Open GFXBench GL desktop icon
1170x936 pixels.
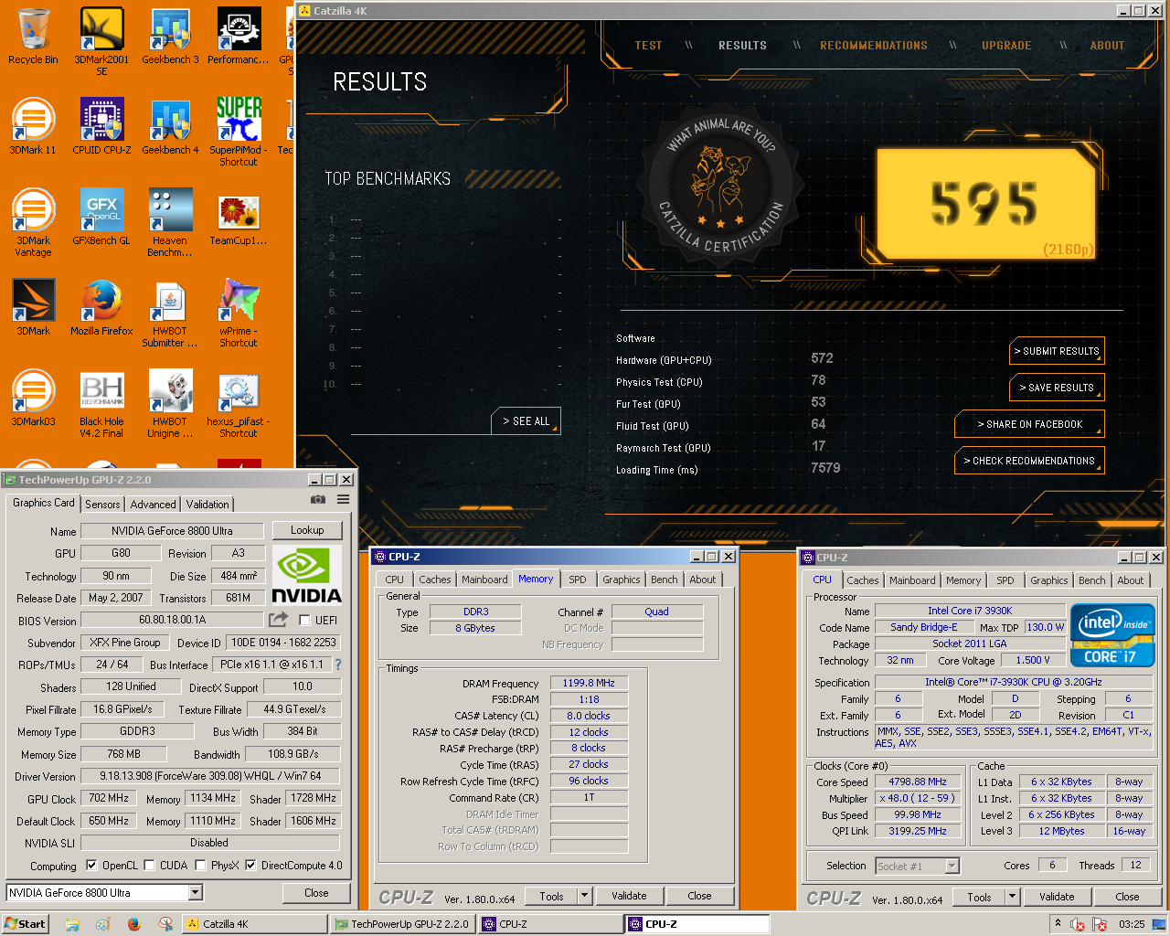101,218
